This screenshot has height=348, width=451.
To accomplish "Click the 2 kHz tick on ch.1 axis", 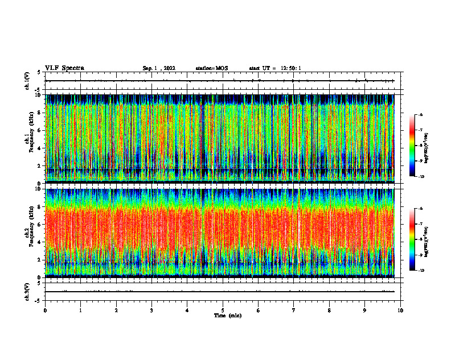I will 40,165.
